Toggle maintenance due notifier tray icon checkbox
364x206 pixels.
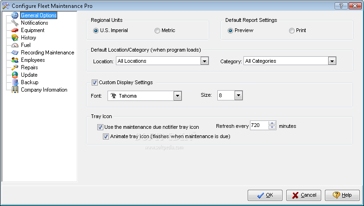click(x=100, y=127)
